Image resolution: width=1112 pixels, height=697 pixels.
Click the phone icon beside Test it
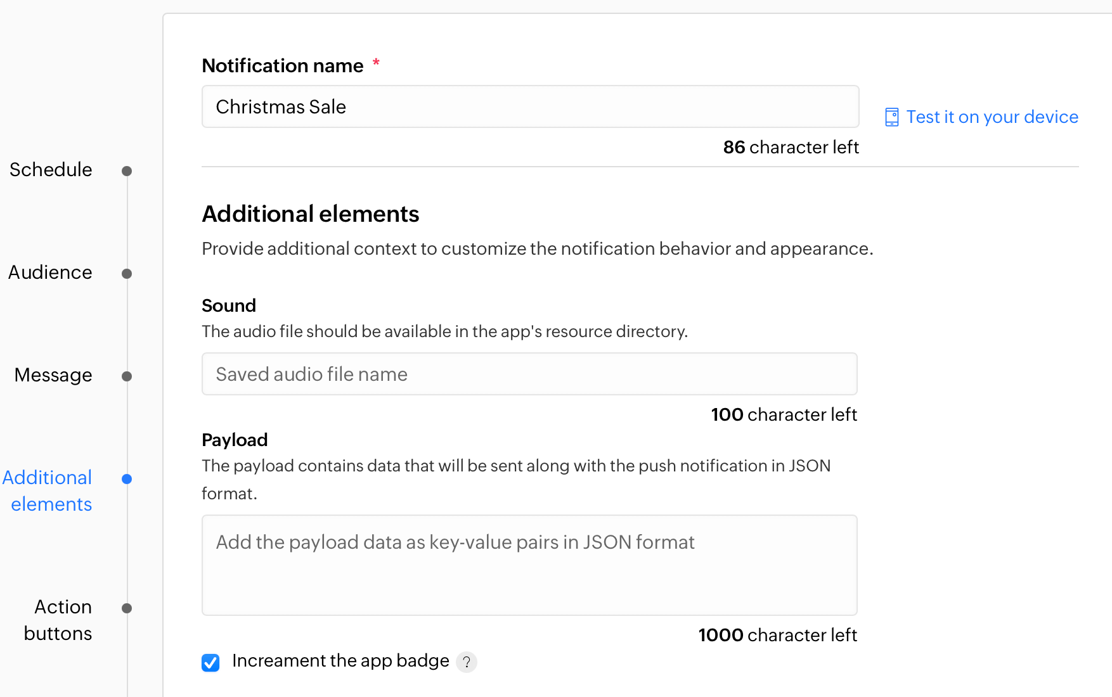coord(891,117)
